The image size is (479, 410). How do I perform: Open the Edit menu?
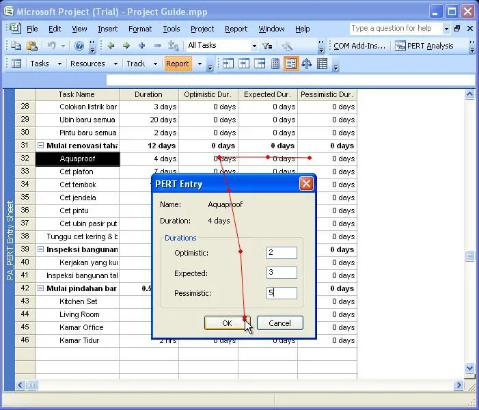[55, 29]
